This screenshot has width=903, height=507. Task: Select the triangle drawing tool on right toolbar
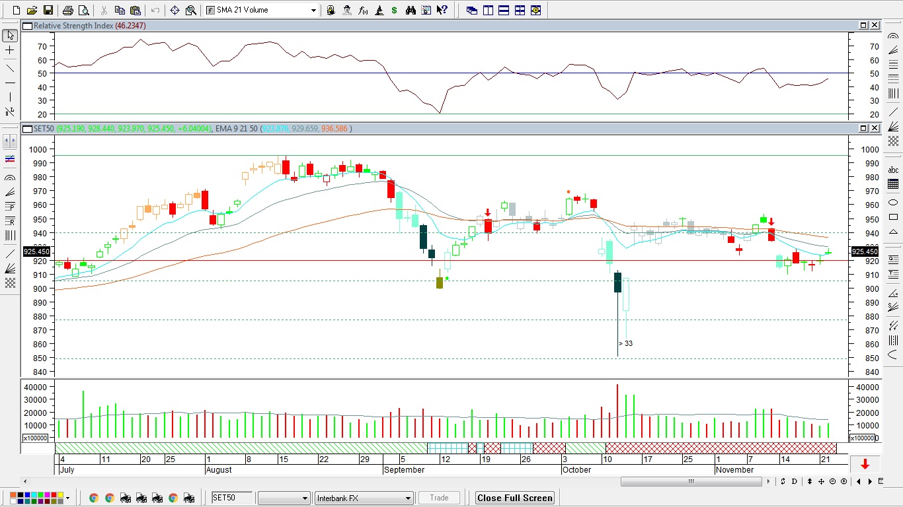(x=893, y=232)
